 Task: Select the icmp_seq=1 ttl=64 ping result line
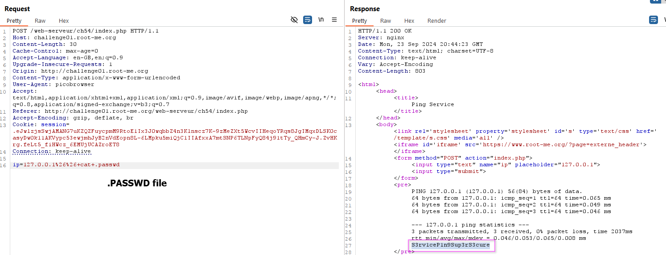click(511, 198)
